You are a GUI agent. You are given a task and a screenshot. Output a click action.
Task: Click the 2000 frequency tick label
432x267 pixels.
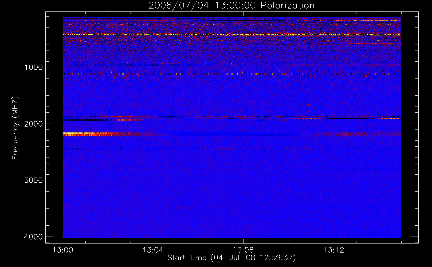[x=33, y=124]
